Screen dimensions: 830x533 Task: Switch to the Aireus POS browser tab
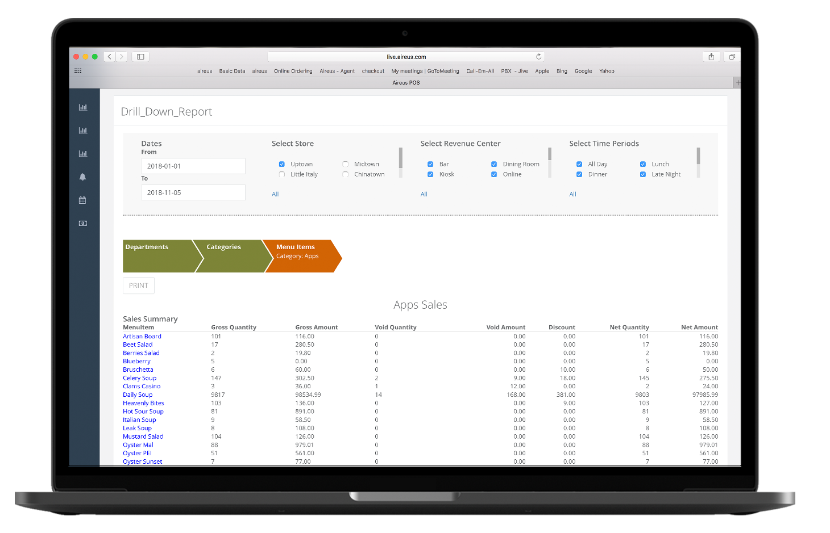(406, 83)
